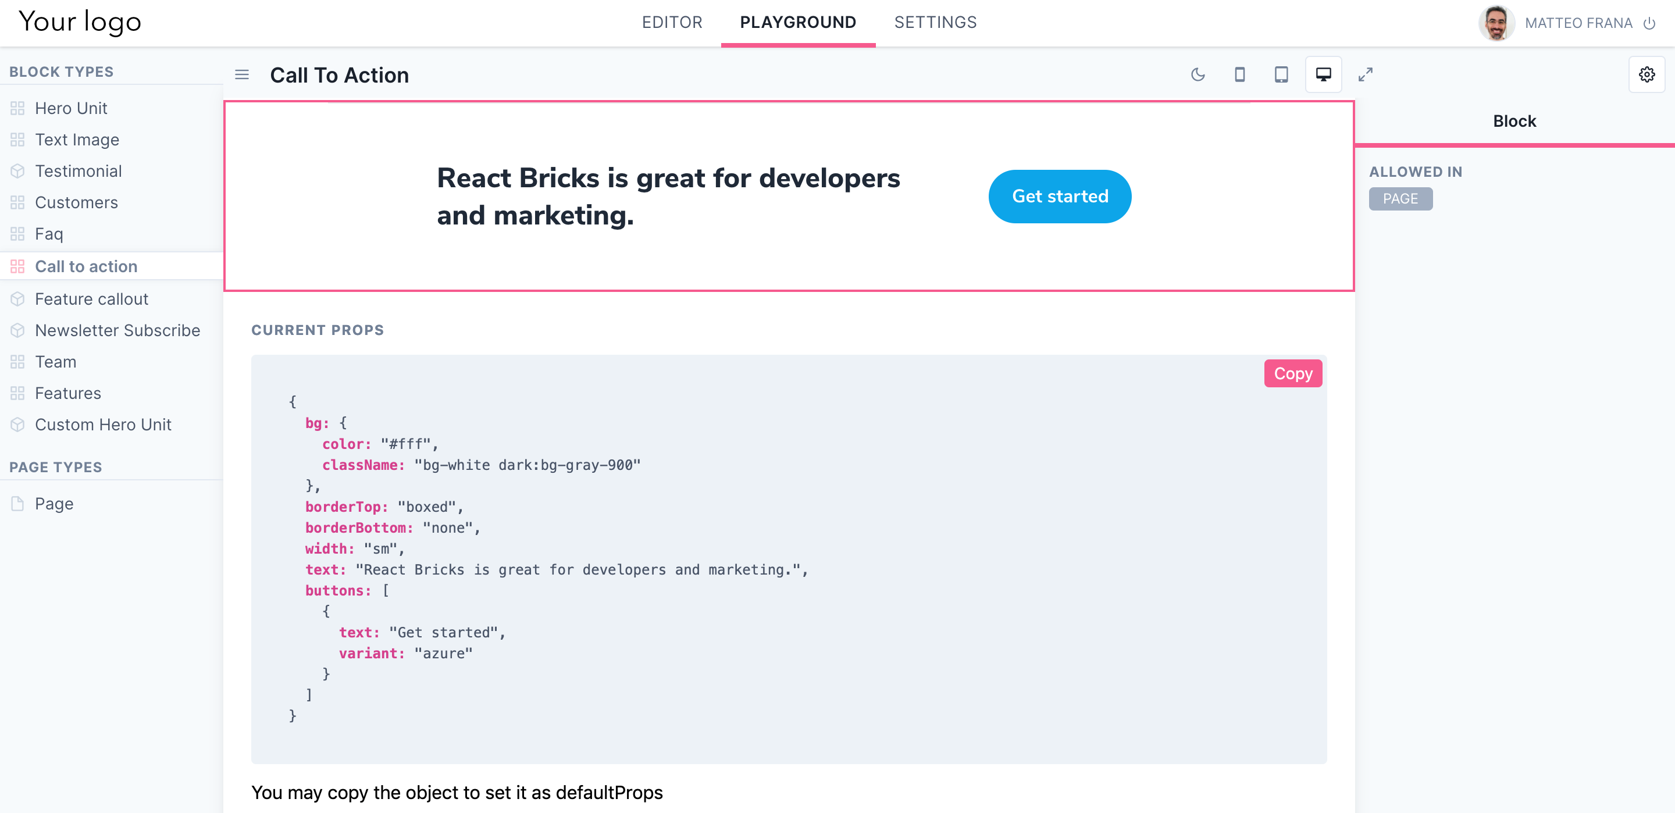Image resolution: width=1675 pixels, height=813 pixels.
Task: Expand preview to full screen
Action: point(1365,75)
